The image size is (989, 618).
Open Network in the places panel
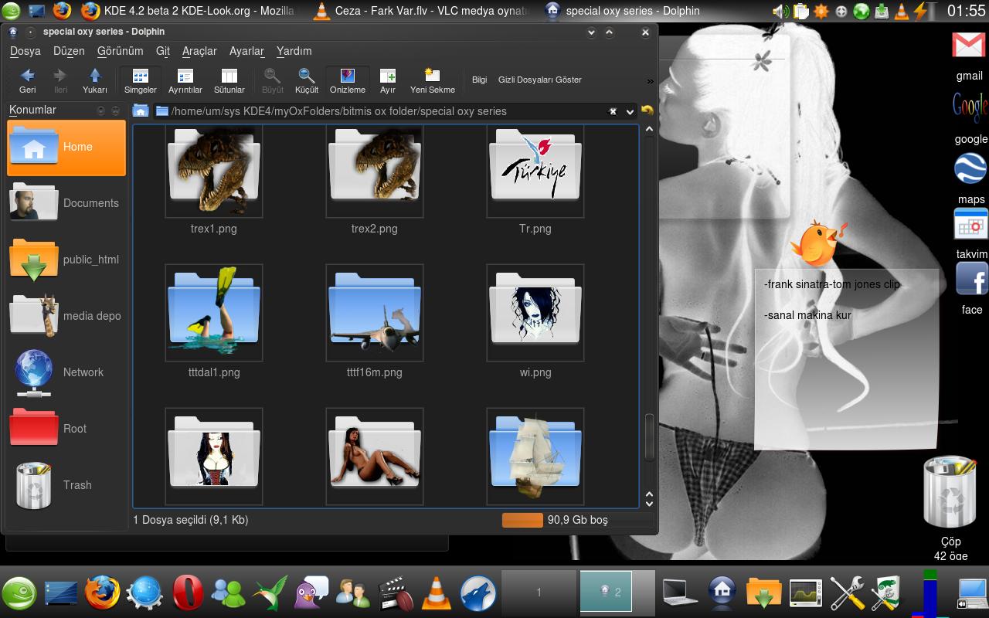point(66,372)
